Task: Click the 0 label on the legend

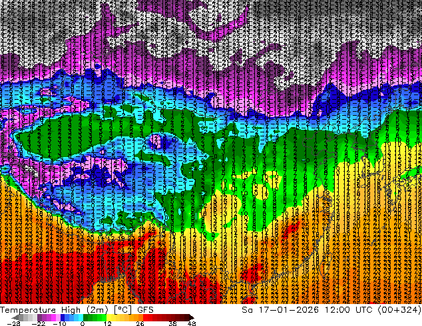Action: [83, 323]
